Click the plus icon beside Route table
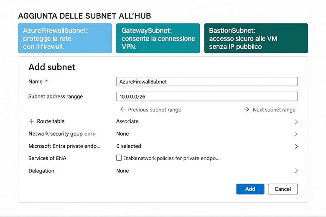Image resolution: width=326 pixels, height=217 pixels. tap(31, 121)
